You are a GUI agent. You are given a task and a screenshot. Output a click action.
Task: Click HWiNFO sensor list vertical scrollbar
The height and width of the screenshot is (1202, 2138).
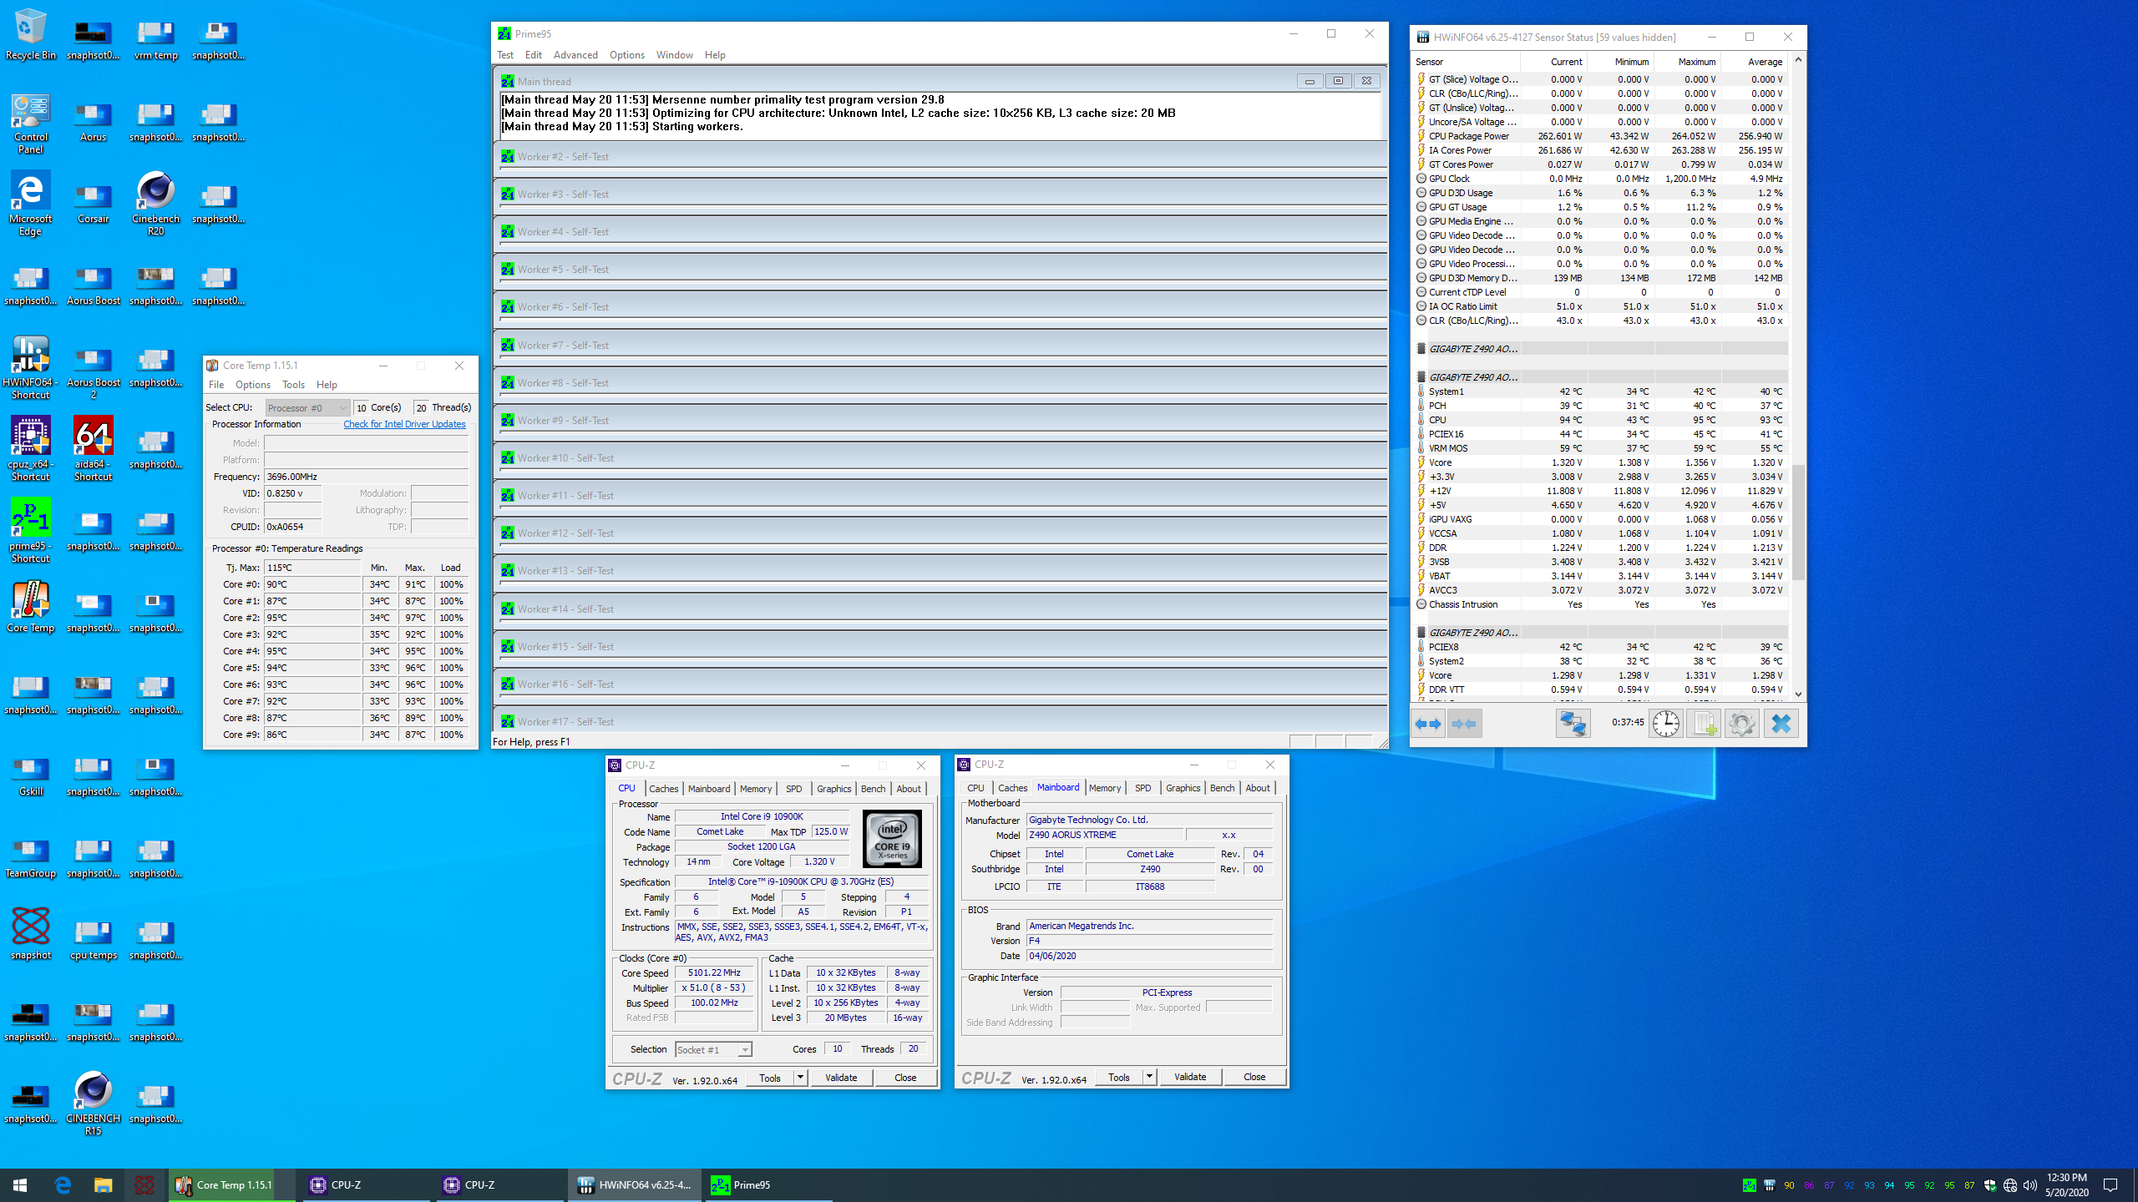[1798, 522]
